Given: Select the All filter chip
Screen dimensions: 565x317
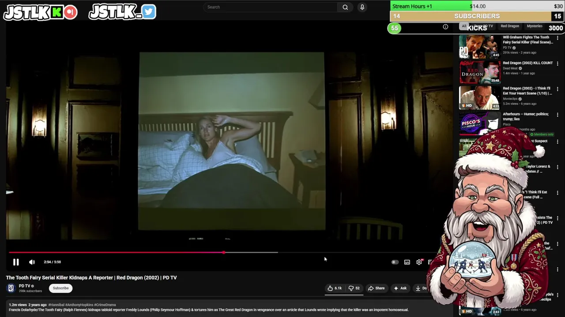Looking at the screenshot, I should 463,26.
